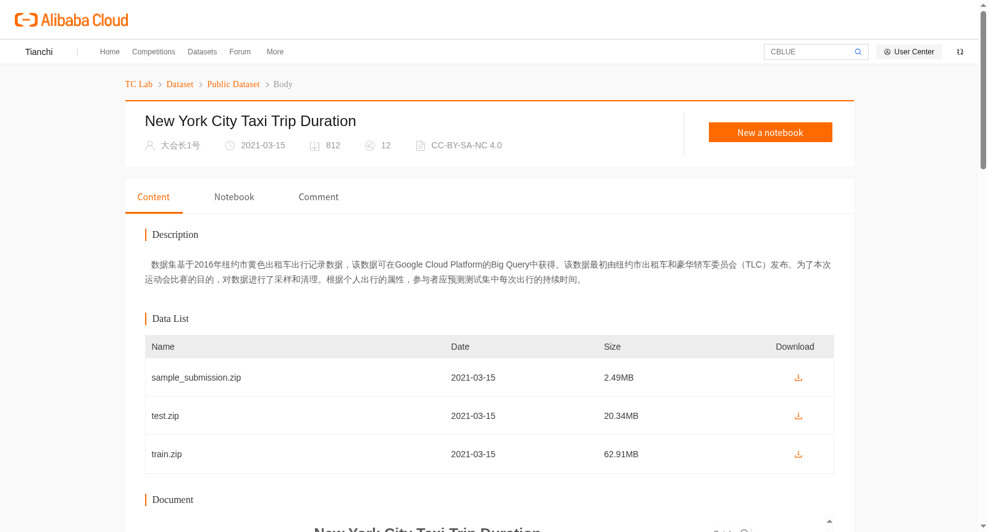Go to Public Dataset breadcrumb link
Screen dimensions: 988x532
point(233,84)
